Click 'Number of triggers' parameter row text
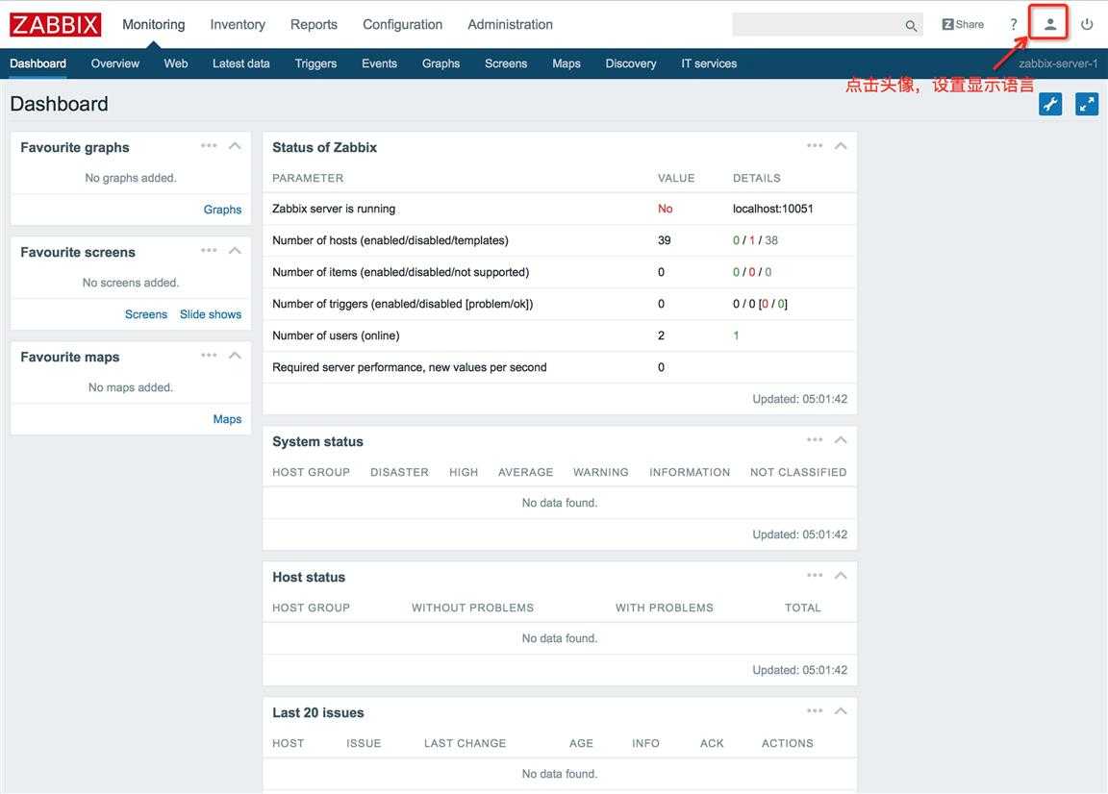This screenshot has height=794, width=1108. pyautogui.click(x=403, y=304)
